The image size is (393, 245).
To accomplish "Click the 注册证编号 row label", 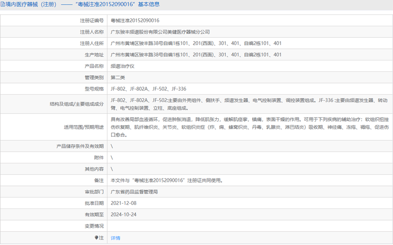I will [92, 21].
